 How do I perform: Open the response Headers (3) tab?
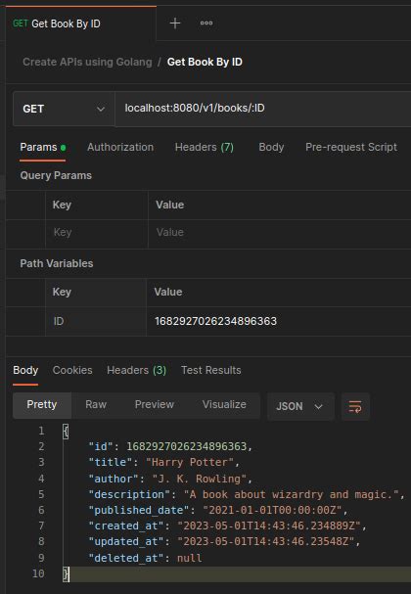(136, 370)
